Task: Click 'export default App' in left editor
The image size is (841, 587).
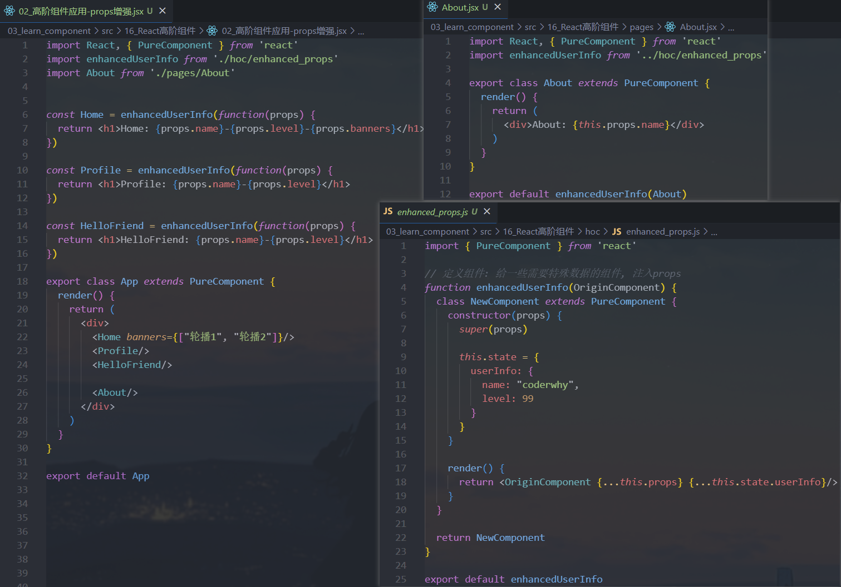Action: pos(97,476)
